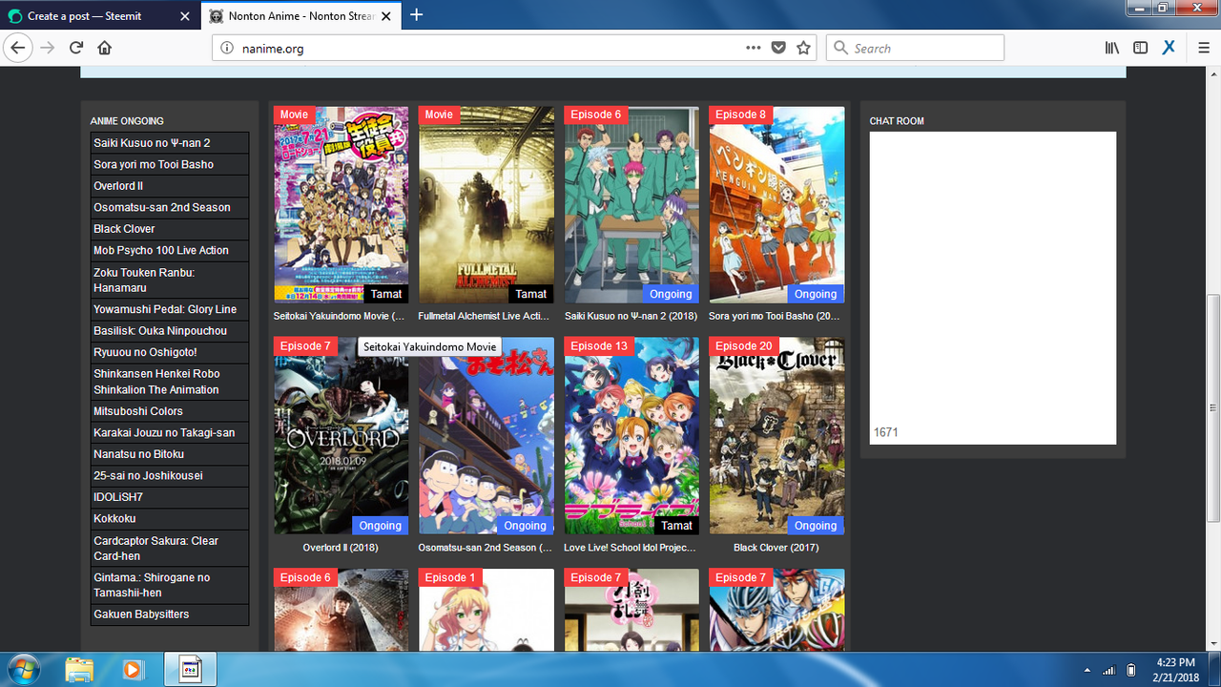Click in the browser Search field

915,48
